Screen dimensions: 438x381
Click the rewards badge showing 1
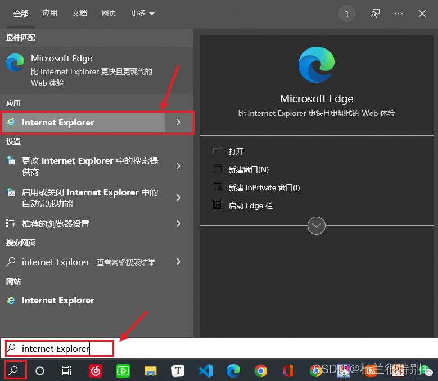tap(347, 14)
